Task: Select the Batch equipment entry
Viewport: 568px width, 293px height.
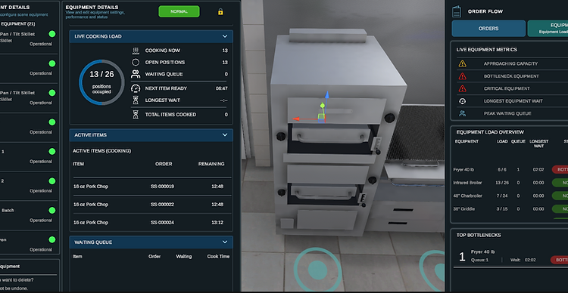Action: (29, 215)
